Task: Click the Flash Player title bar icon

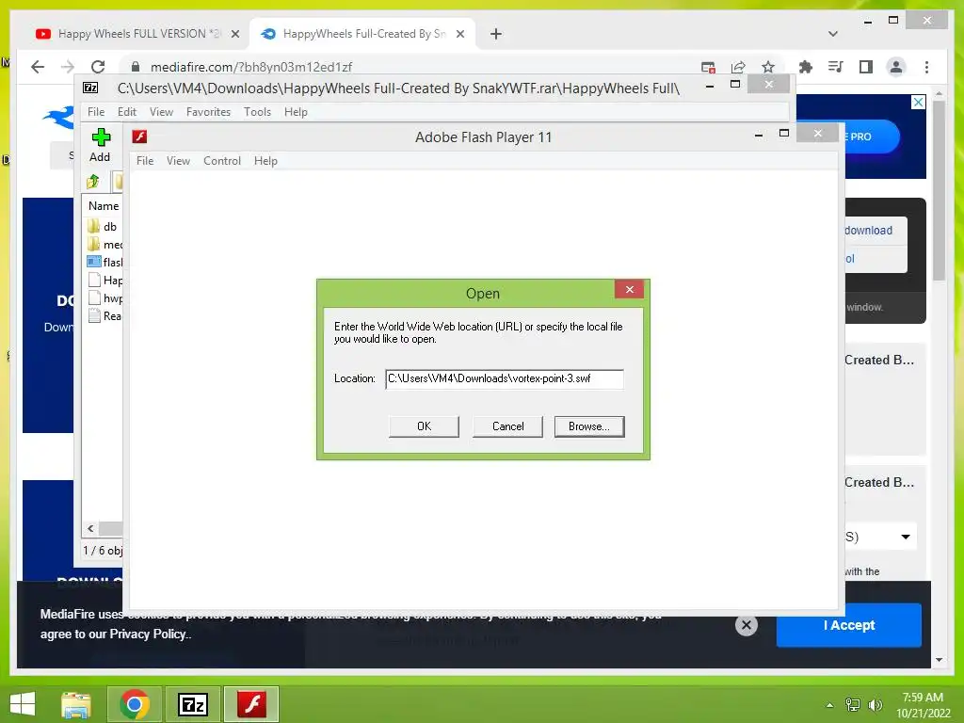Action: pos(139,137)
